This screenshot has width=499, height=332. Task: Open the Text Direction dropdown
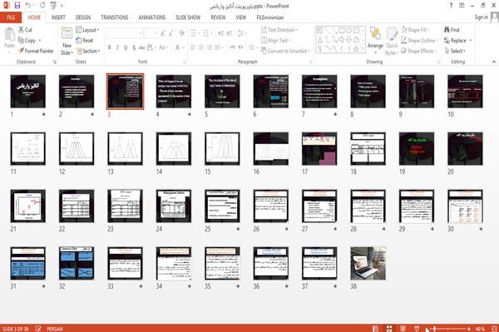click(279, 30)
